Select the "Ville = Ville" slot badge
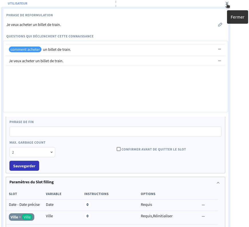Screen dimensions: 249x227 tap(21, 217)
